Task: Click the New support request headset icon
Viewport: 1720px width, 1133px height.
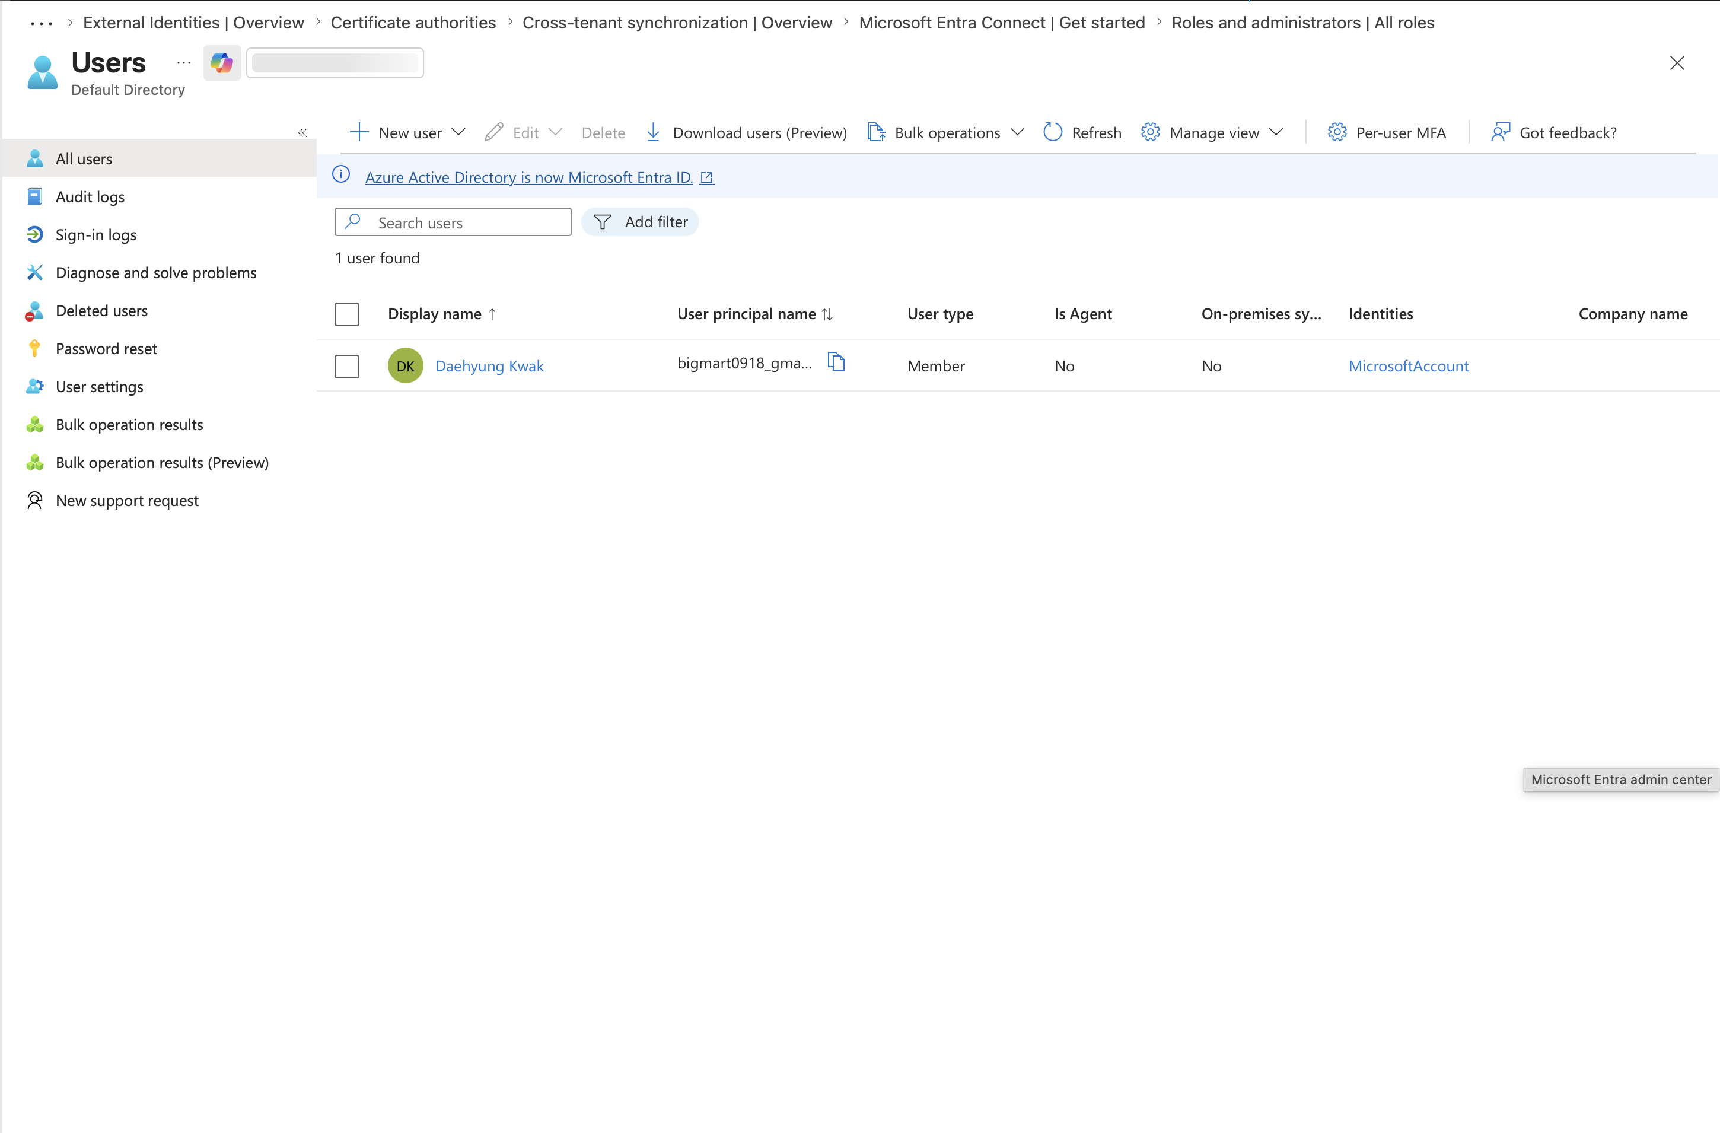Action: 34,500
